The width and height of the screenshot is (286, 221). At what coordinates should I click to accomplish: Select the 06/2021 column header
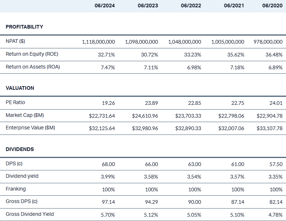click(x=234, y=6)
